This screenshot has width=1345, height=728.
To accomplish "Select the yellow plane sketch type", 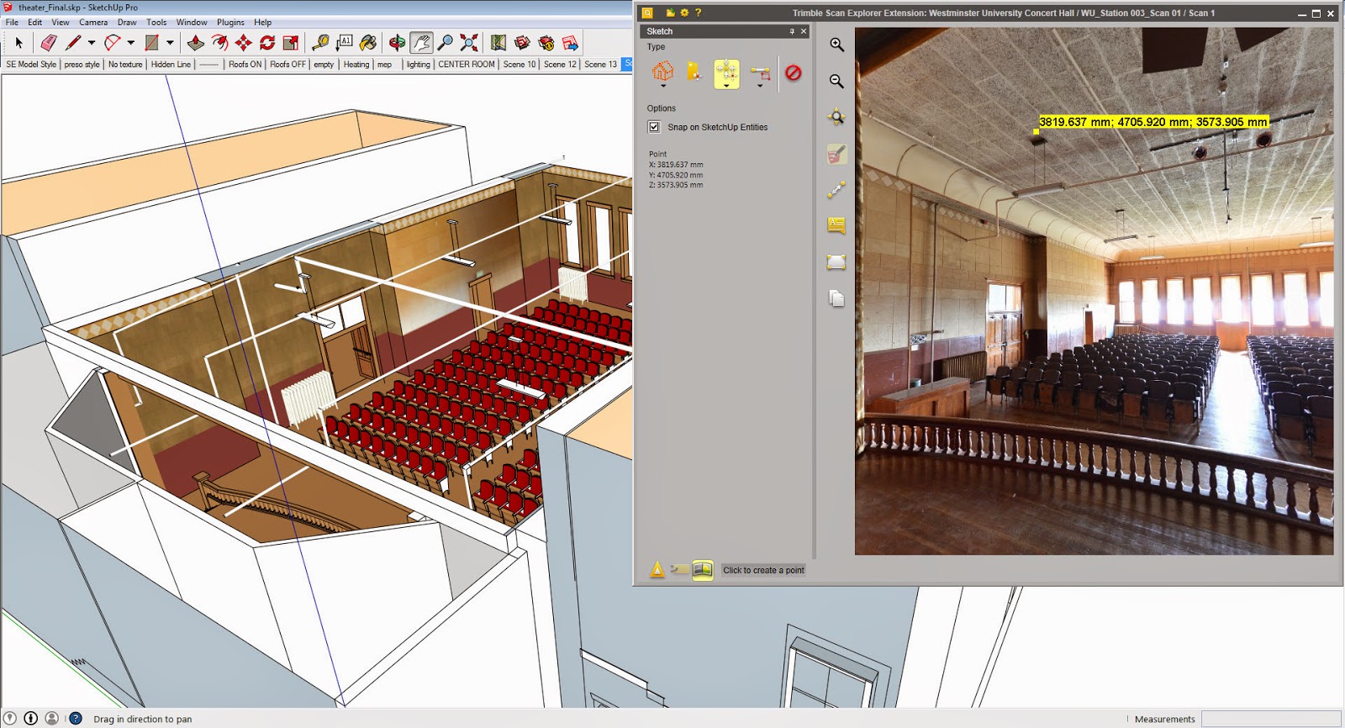I will pyautogui.click(x=694, y=72).
